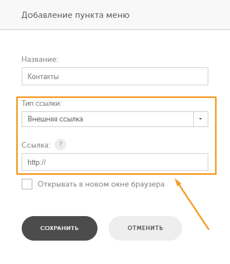Screen dimensions: 230x264
Task: Open help tooltip next to Ссылка label
Action: point(60,144)
